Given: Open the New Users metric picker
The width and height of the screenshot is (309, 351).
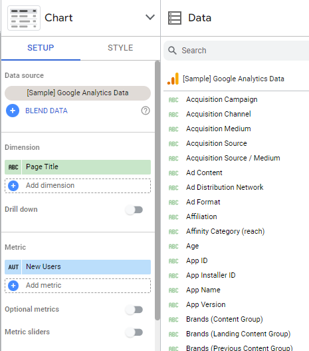Looking at the screenshot, I should (x=86, y=267).
